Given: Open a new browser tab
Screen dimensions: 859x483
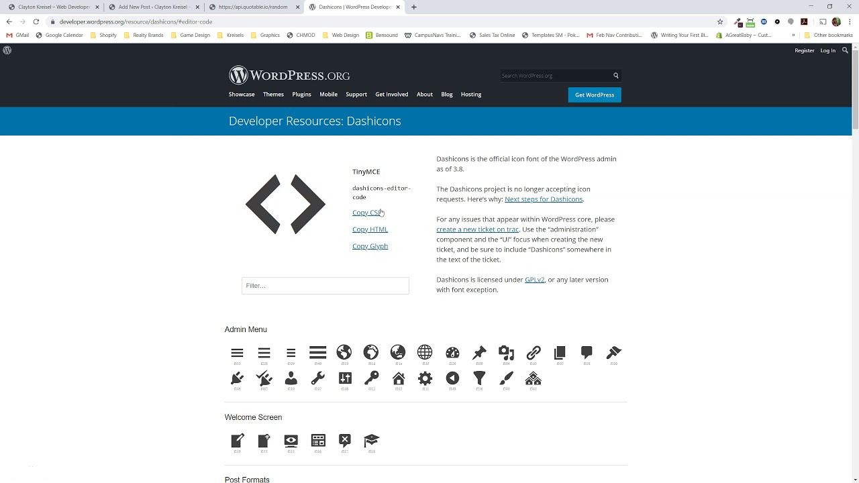Looking at the screenshot, I should tap(413, 7).
